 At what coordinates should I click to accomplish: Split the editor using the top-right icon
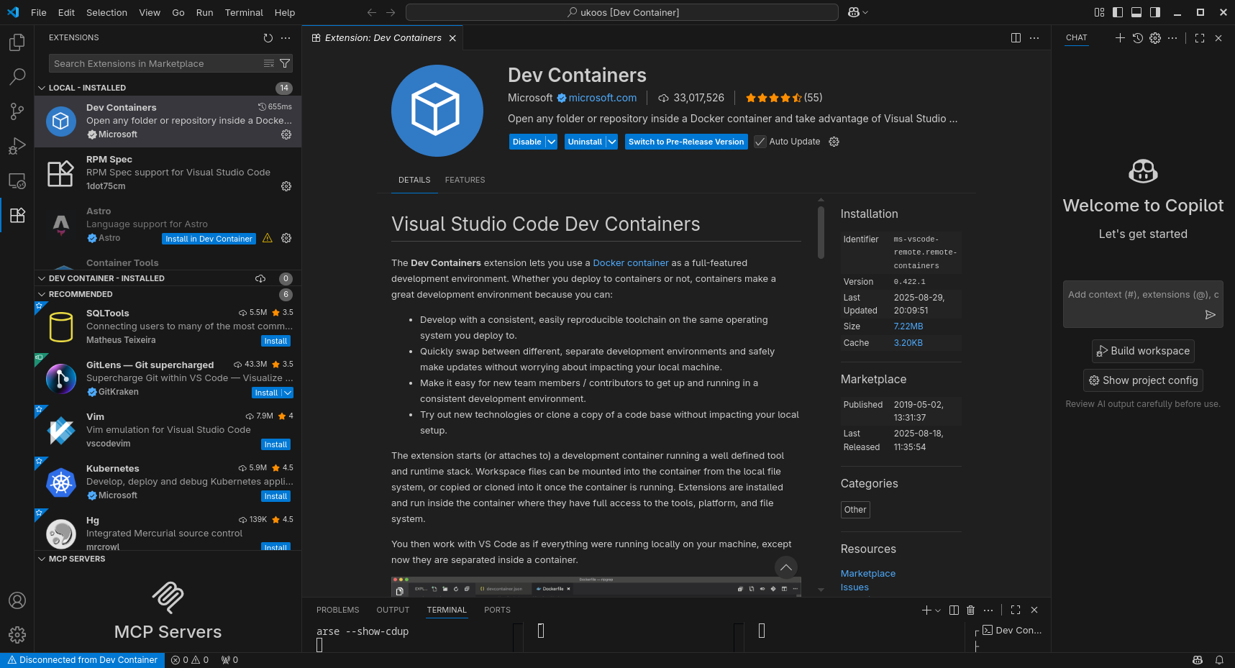(x=1015, y=37)
